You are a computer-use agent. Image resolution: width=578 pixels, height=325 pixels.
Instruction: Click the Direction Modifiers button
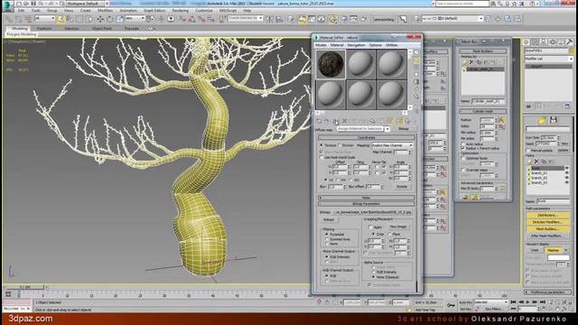[x=547, y=222]
